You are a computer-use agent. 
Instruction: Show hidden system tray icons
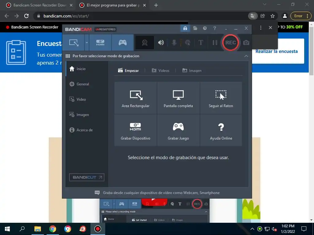tap(252, 229)
